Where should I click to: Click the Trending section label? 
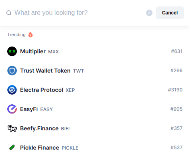point(16,34)
